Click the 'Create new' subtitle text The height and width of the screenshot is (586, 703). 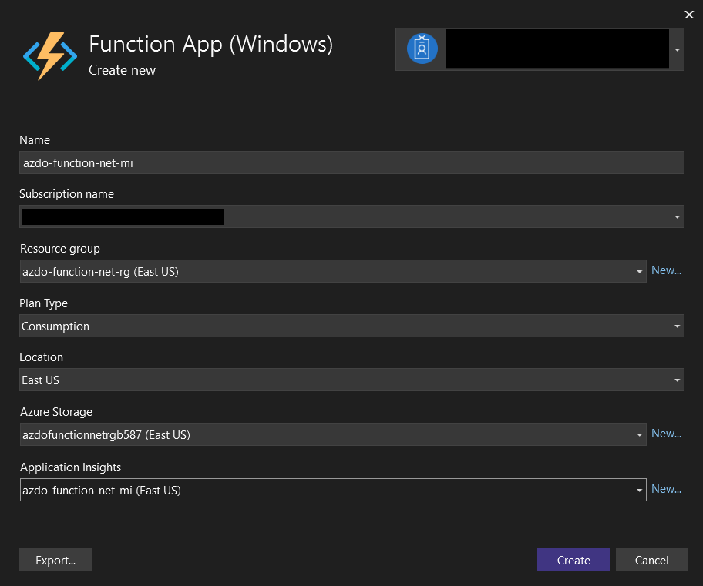coord(122,70)
